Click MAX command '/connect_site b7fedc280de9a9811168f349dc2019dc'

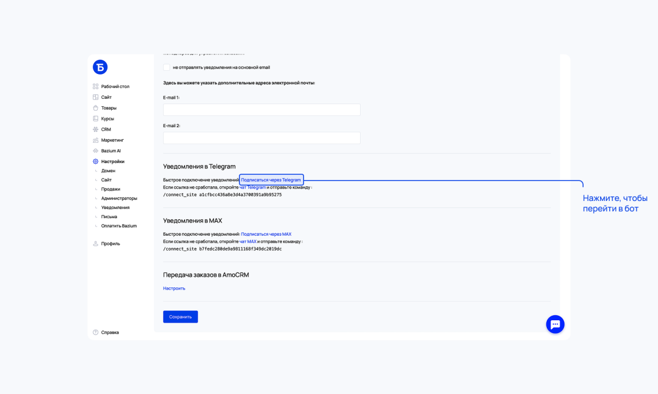pos(222,249)
